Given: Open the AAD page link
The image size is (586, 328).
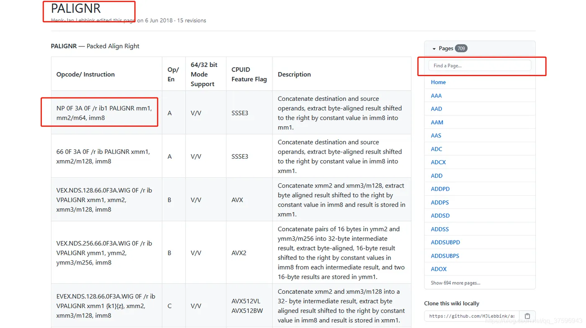Looking at the screenshot, I should [x=437, y=109].
